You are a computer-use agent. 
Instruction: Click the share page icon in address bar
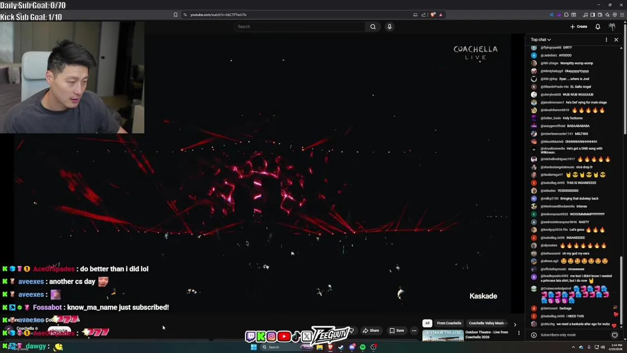(424, 15)
